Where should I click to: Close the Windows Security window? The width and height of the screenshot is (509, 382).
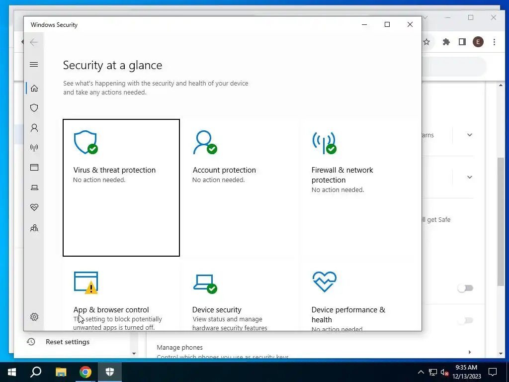coord(410,25)
